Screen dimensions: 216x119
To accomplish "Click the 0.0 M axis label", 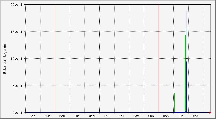I will click(x=17, y=113).
